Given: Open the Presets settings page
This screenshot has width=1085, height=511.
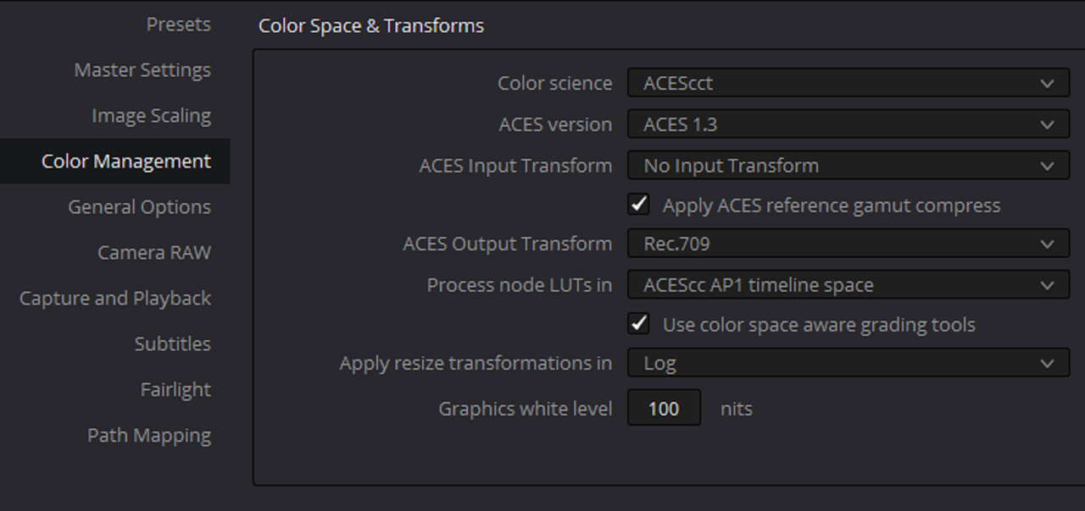Looking at the screenshot, I should (178, 25).
